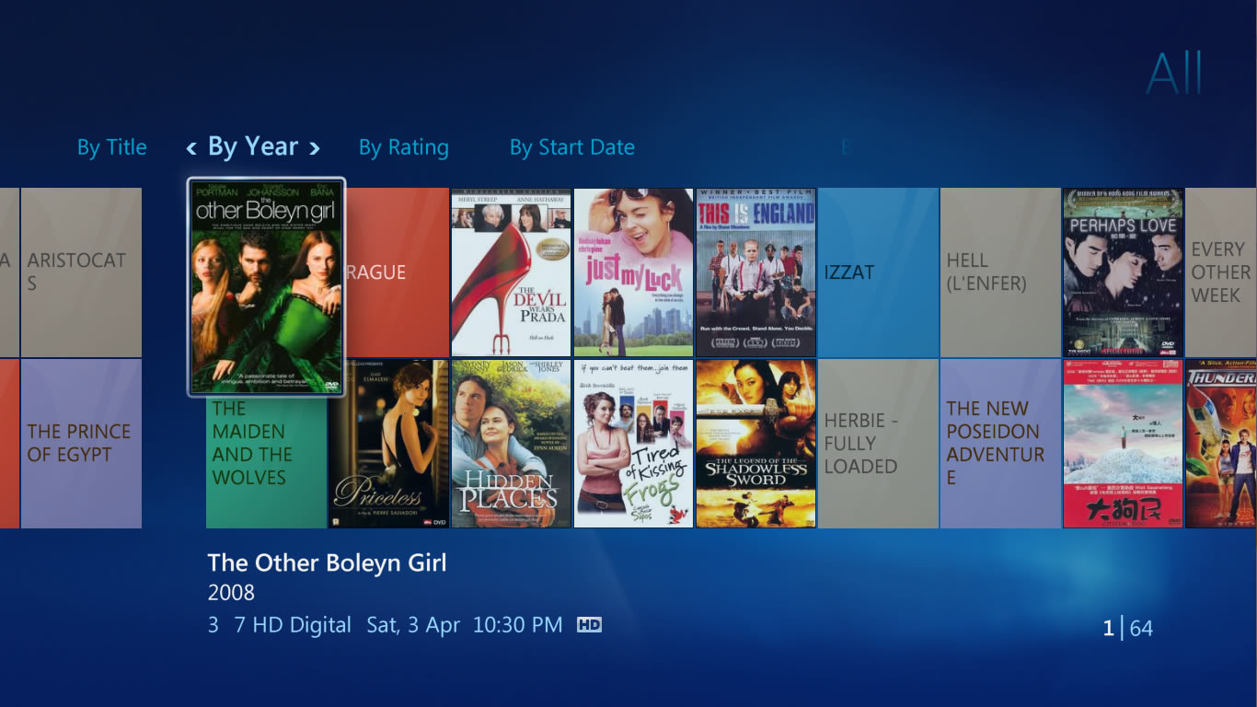Select the Thunderbirds cover at the edge

1221,443
